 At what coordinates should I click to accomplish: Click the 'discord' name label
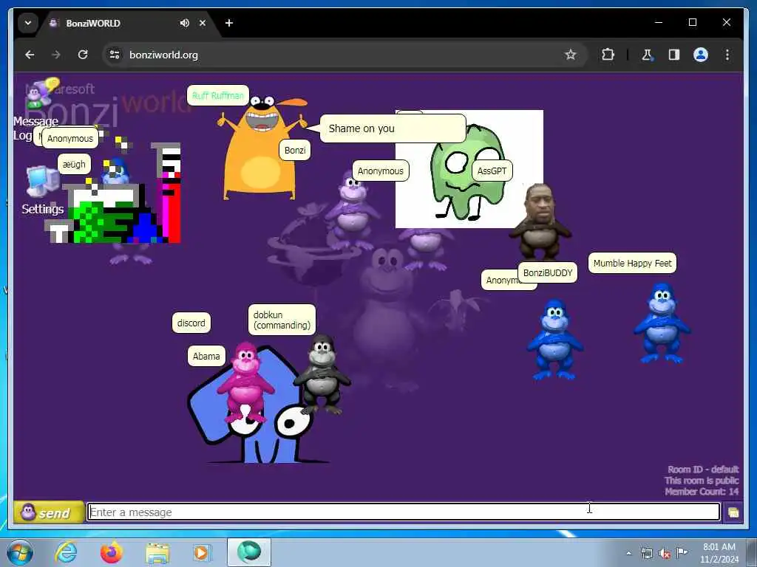pos(191,323)
